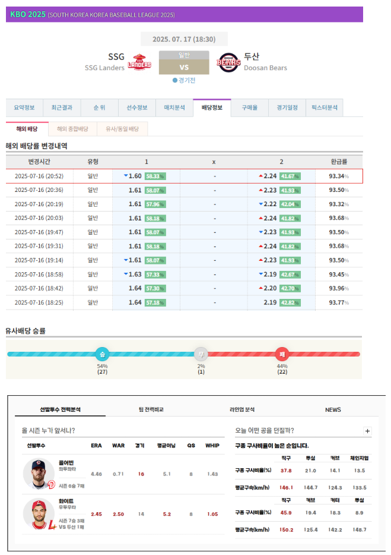Expand pitch analysis with plus button

click(367, 431)
